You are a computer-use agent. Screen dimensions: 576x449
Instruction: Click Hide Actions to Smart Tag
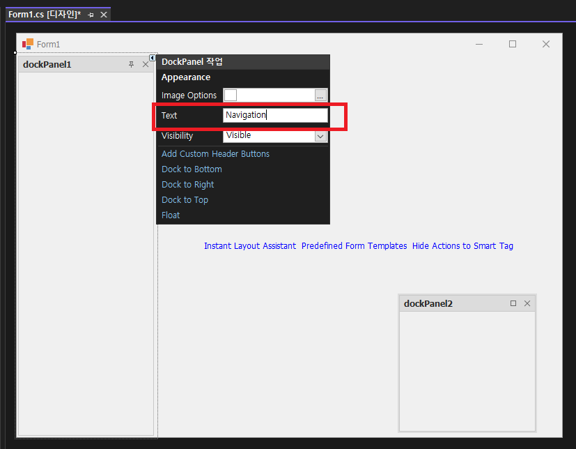point(462,245)
